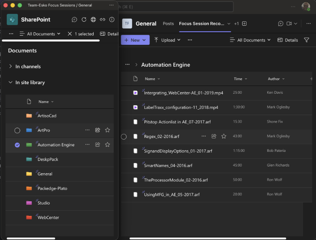Viewport: 316px width, 240px height.
Task: Reload the SharePoint tab using refresh icon
Action: (84, 19)
